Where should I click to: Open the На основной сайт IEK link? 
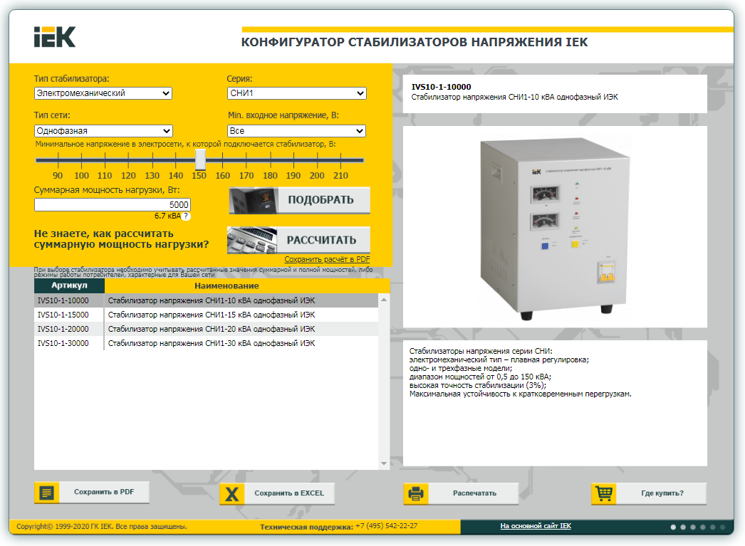tap(536, 526)
